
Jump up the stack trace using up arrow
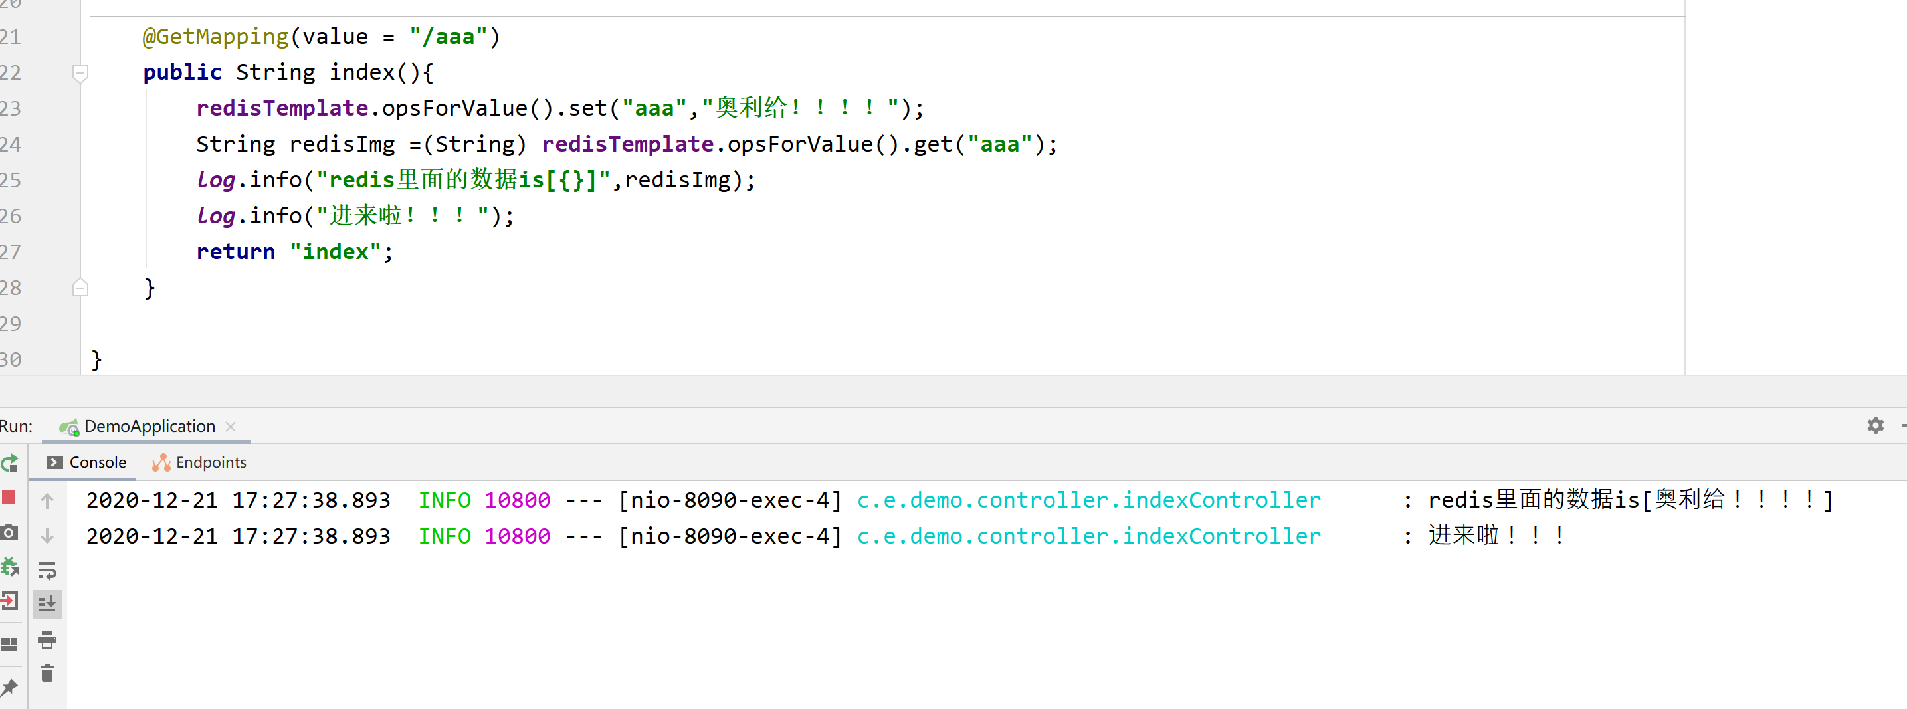[x=47, y=501]
